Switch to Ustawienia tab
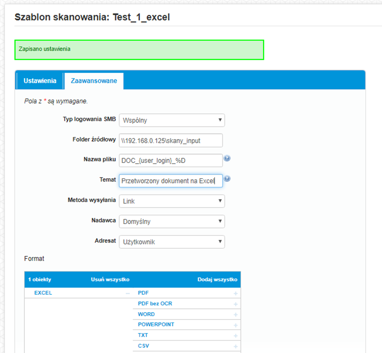Screen dimensions: 382x353 [x=40, y=80]
